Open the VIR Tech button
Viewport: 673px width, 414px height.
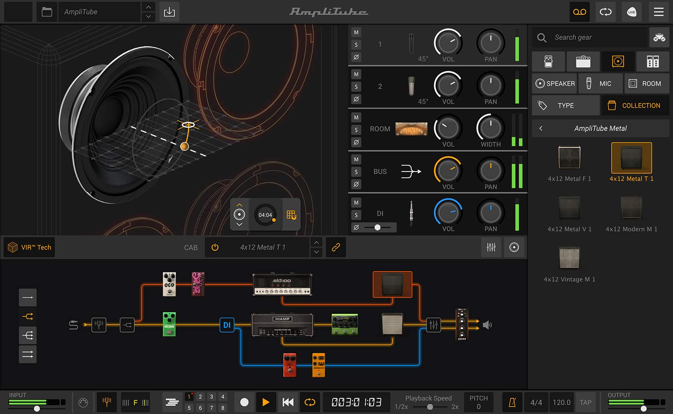(30, 248)
